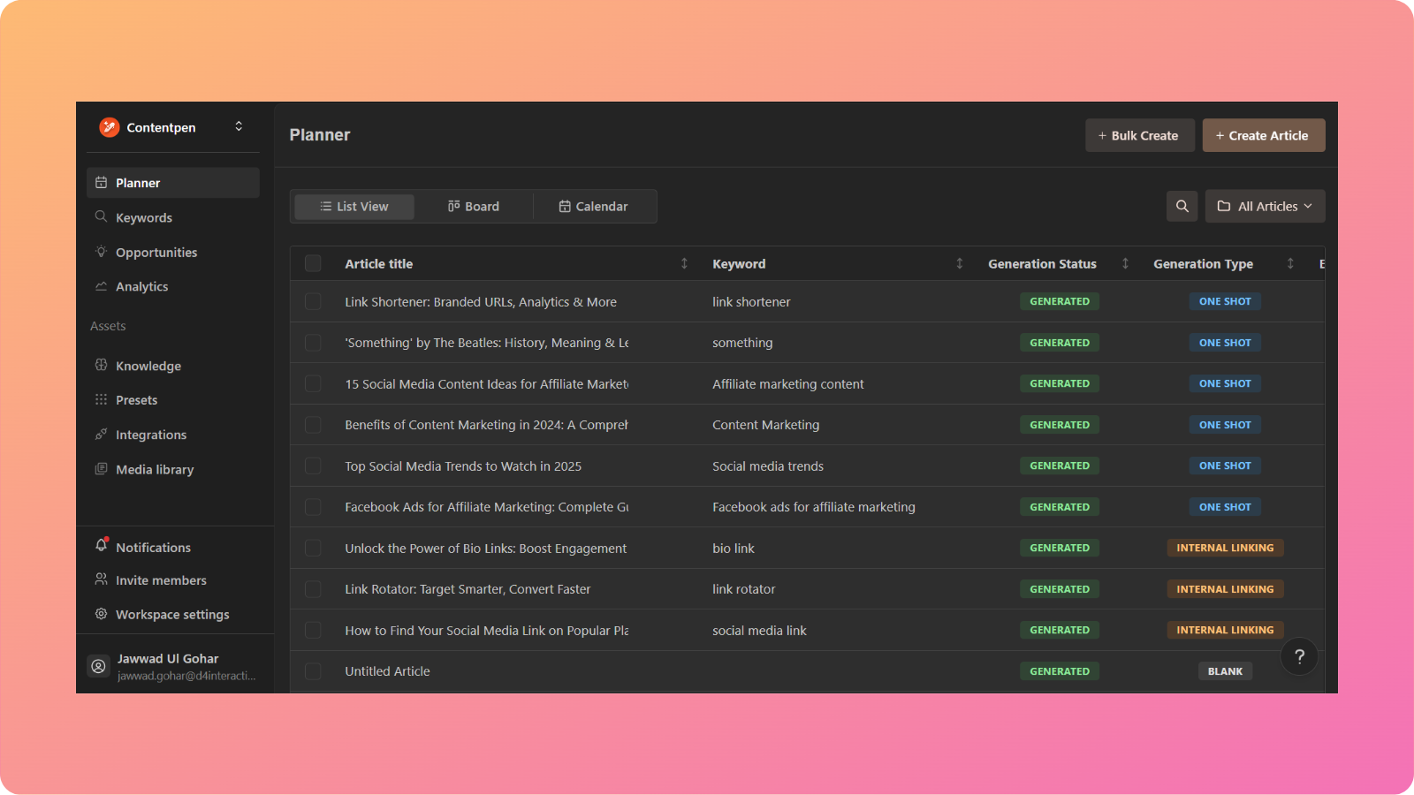
Task: Select the Opportunities lightbulb icon
Action: point(101,252)
